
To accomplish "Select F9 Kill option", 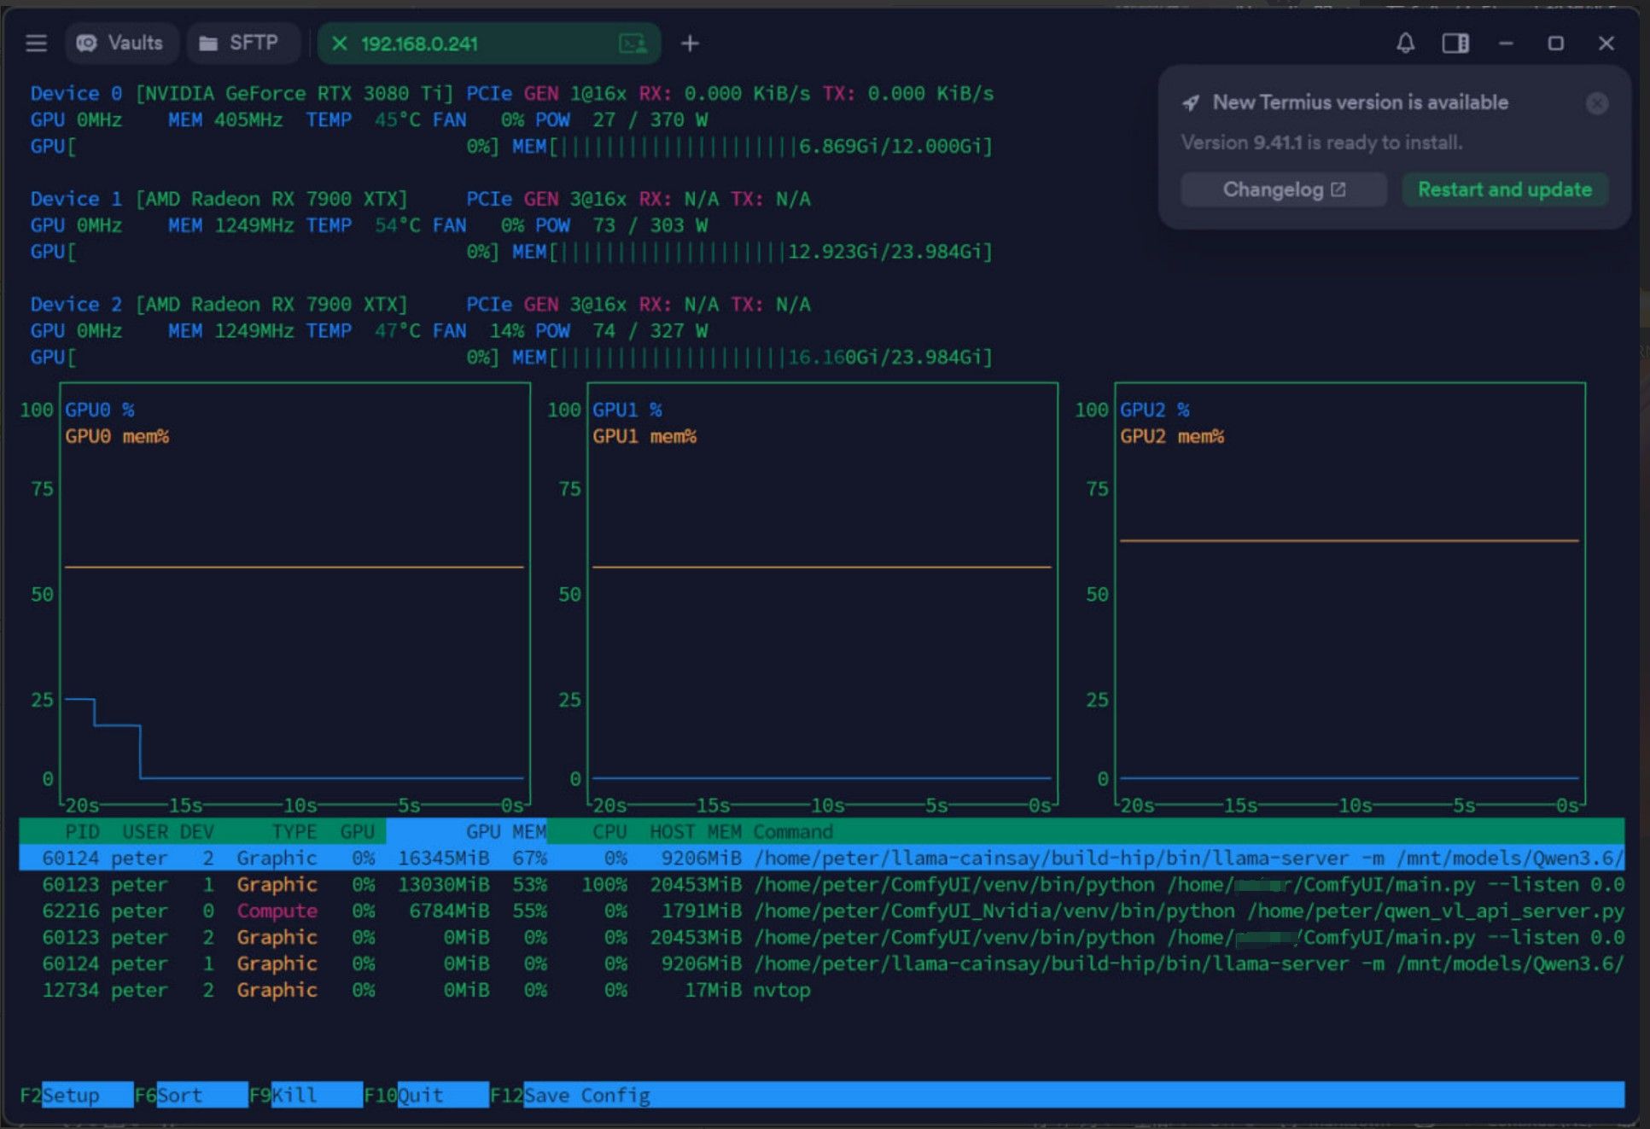I will 305,1095.
